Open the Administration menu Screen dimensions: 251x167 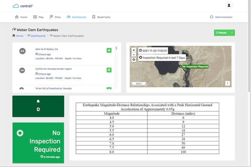(221, 17)
